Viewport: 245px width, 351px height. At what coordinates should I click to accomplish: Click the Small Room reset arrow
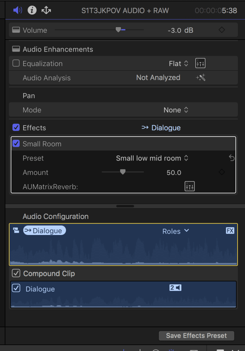[232, 158]
